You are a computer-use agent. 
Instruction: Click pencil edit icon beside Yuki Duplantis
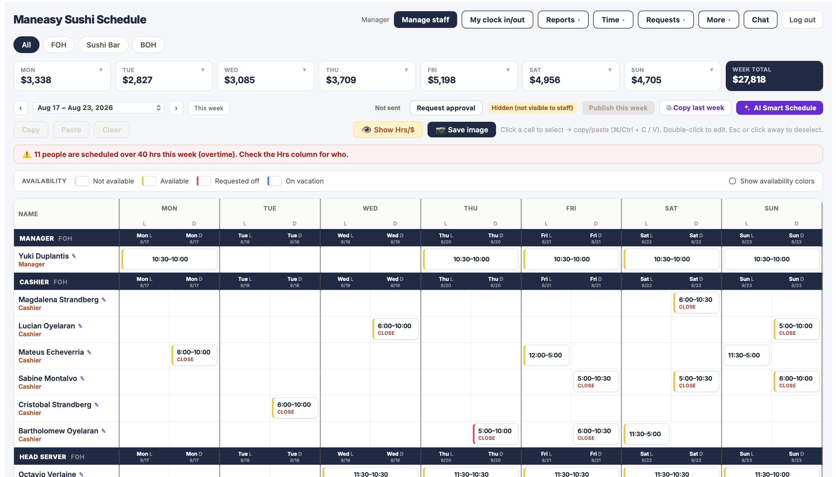tap(74, 256)
